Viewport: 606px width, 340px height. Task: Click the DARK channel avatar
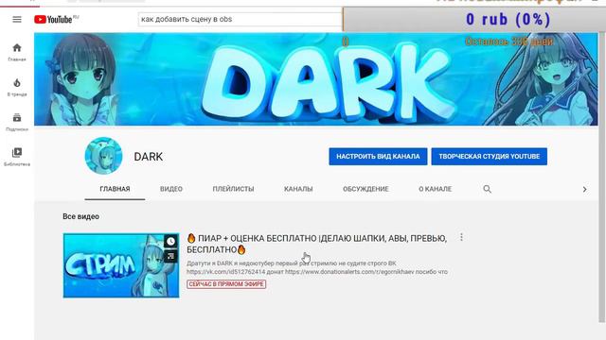[x=103, y=156]
